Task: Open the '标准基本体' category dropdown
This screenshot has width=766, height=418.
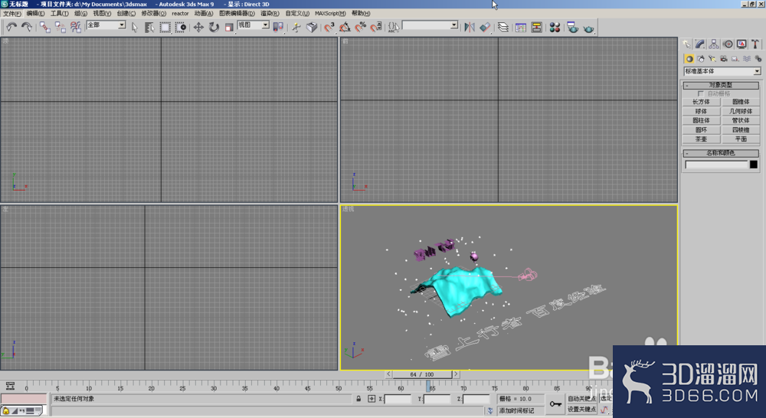Action: (722, 71)
